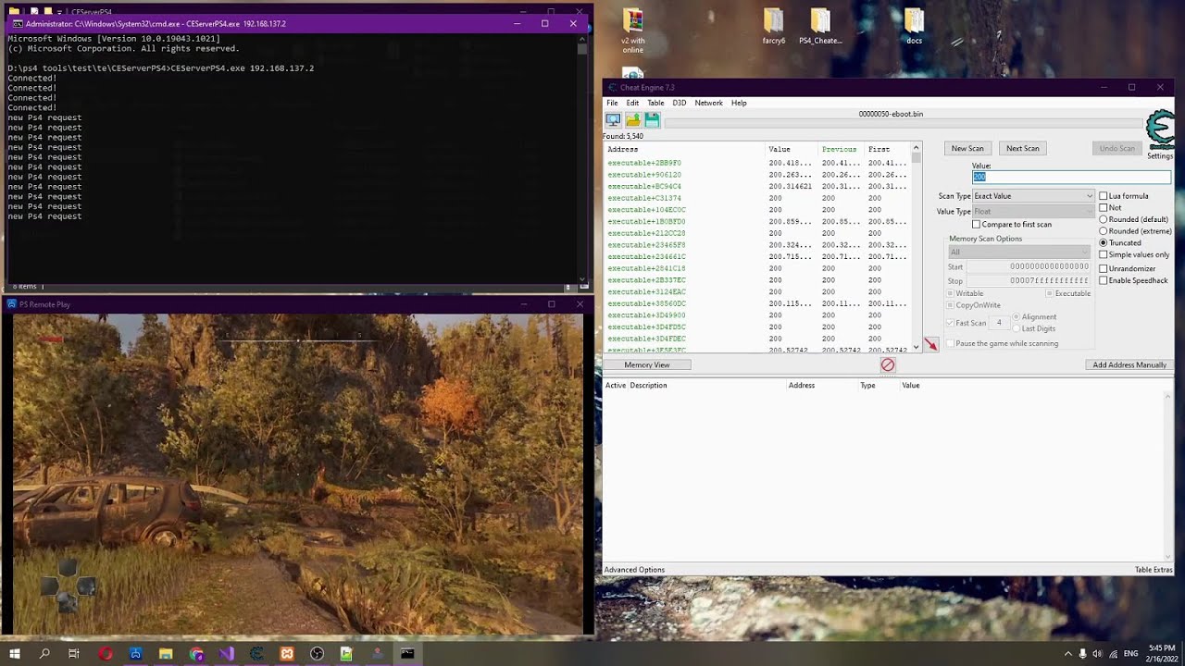Click the open file folder icon in Cheat Engine
The image size is (1185, 666).
[x=633, y=120]
